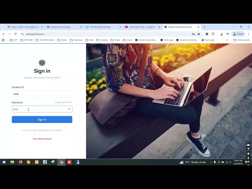Click the university logo above Sign in
Viewport: 252px width, 189px height.
coord(42,63)
